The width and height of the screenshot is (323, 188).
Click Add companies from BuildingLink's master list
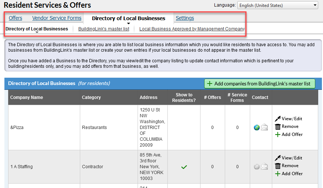tap(260, 84)
